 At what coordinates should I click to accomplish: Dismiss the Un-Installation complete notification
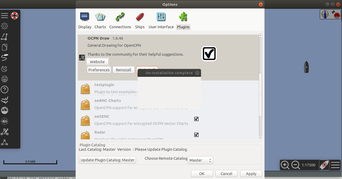[197, 73]
